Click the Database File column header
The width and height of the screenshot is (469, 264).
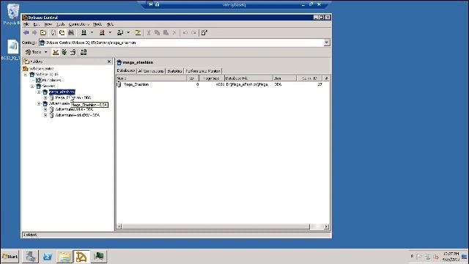(x=248, y=78)
